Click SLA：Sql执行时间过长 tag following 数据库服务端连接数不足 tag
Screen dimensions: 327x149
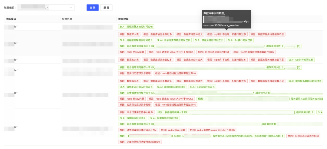[x=301, y=60]
